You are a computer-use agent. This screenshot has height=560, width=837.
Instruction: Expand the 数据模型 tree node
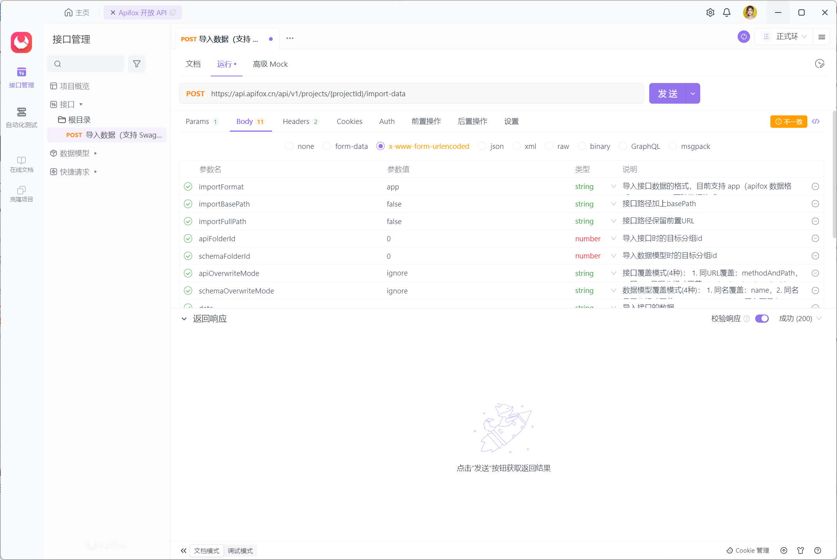[95, 153]
